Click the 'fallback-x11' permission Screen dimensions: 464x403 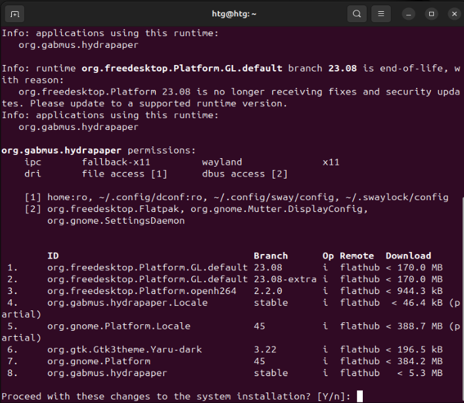[x=116, y=162]
